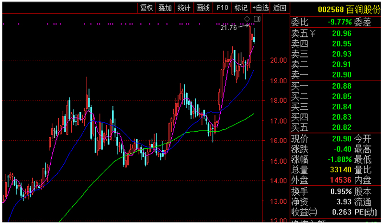Click the PE(动) dynamic ratio label

[x=368, y=212]
